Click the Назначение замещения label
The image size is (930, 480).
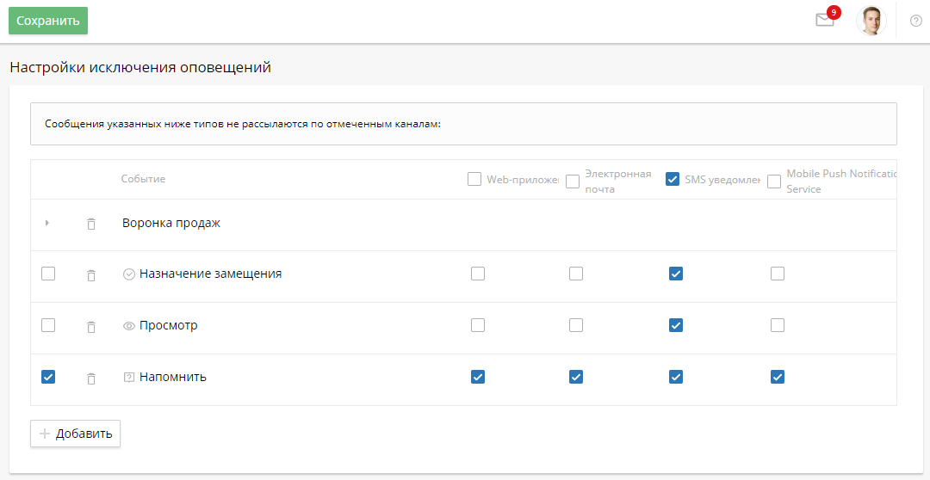point(211,274)
